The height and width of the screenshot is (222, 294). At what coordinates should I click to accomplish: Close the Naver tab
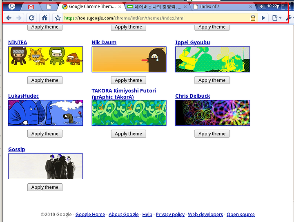(x=185, y=7)
